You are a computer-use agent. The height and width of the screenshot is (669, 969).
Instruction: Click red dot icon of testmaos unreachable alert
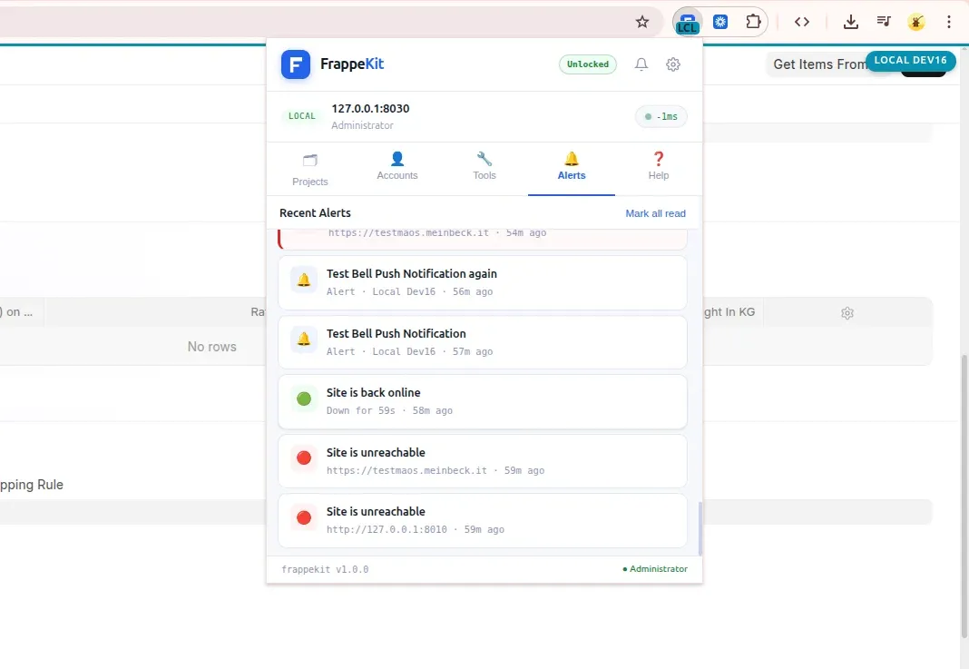pos(304,458)
